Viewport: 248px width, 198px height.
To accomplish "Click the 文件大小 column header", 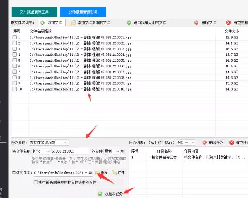I will tap(232, 31).
